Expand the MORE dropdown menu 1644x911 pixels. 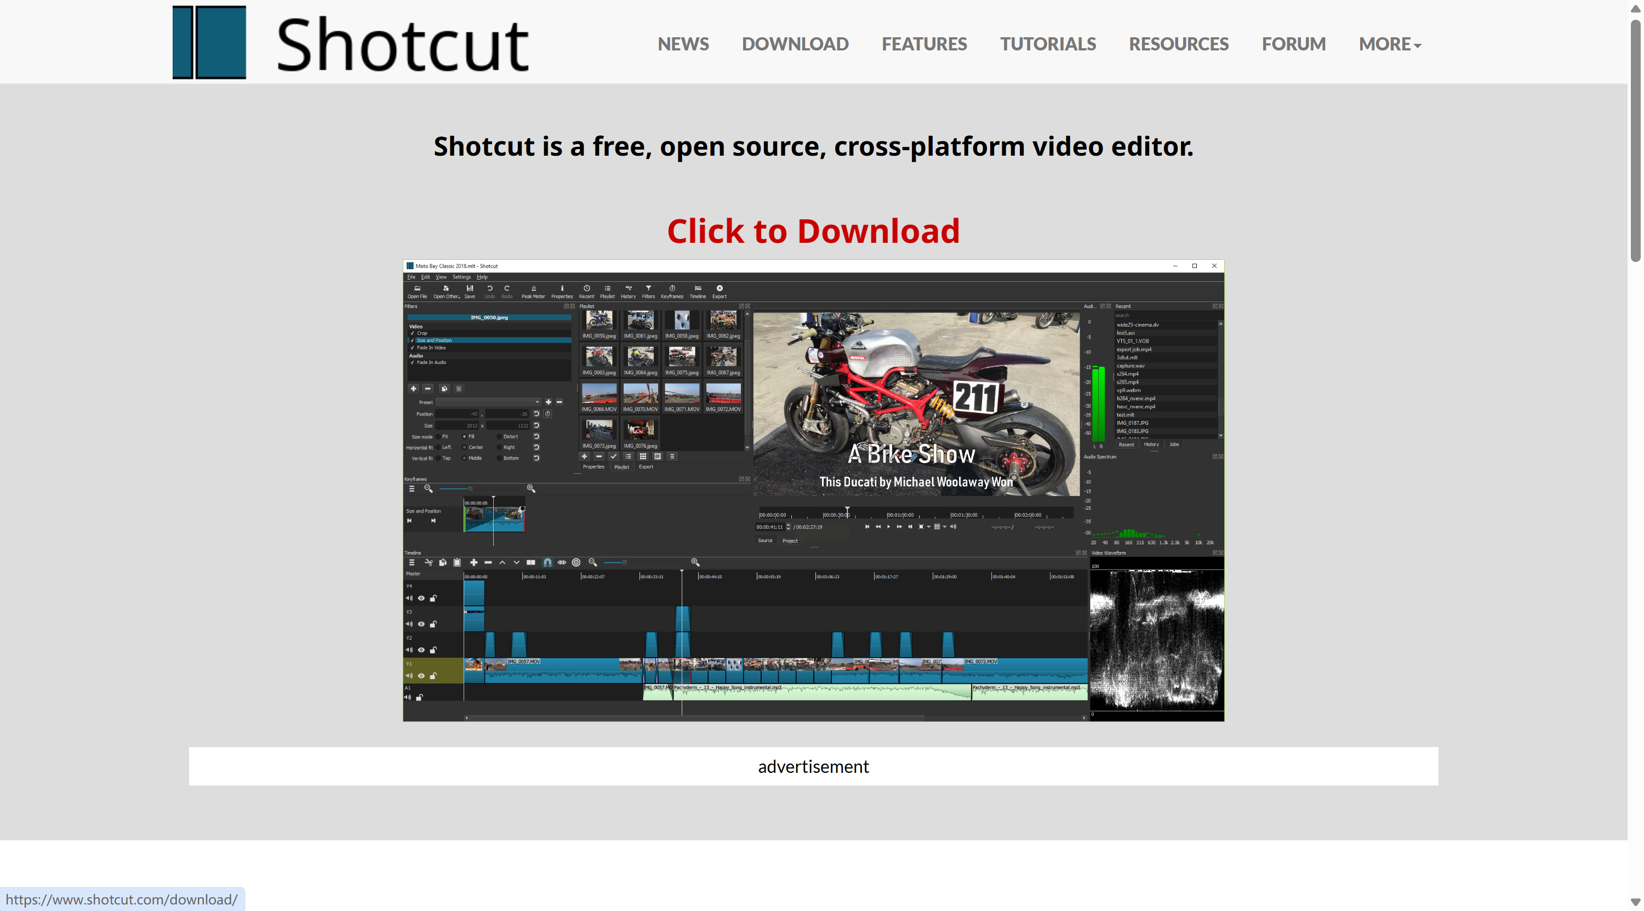coord(1389,44)
